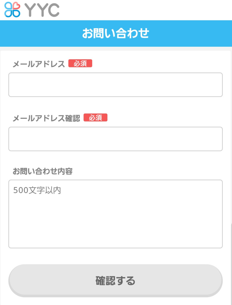The width and height of the screenshot is (232, 305).
Task: Click the YYC clover logo icon
Action: [x=12, y=10]
